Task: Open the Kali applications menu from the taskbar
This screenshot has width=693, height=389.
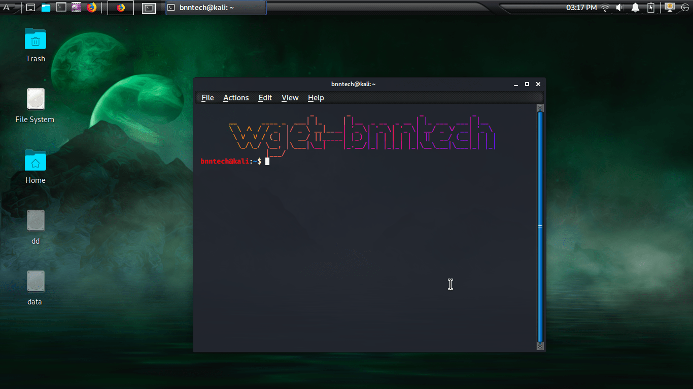Action: pos(8,8)
